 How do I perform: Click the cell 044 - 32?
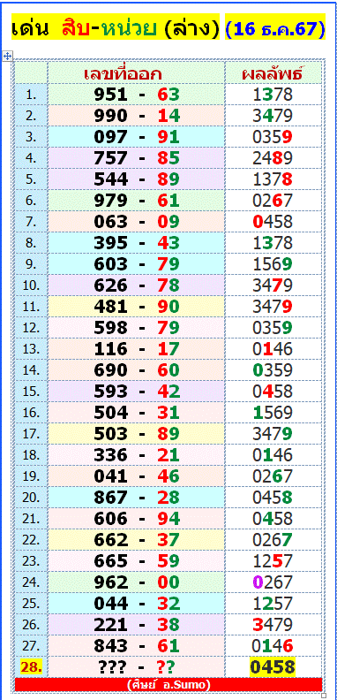[136, 603]
